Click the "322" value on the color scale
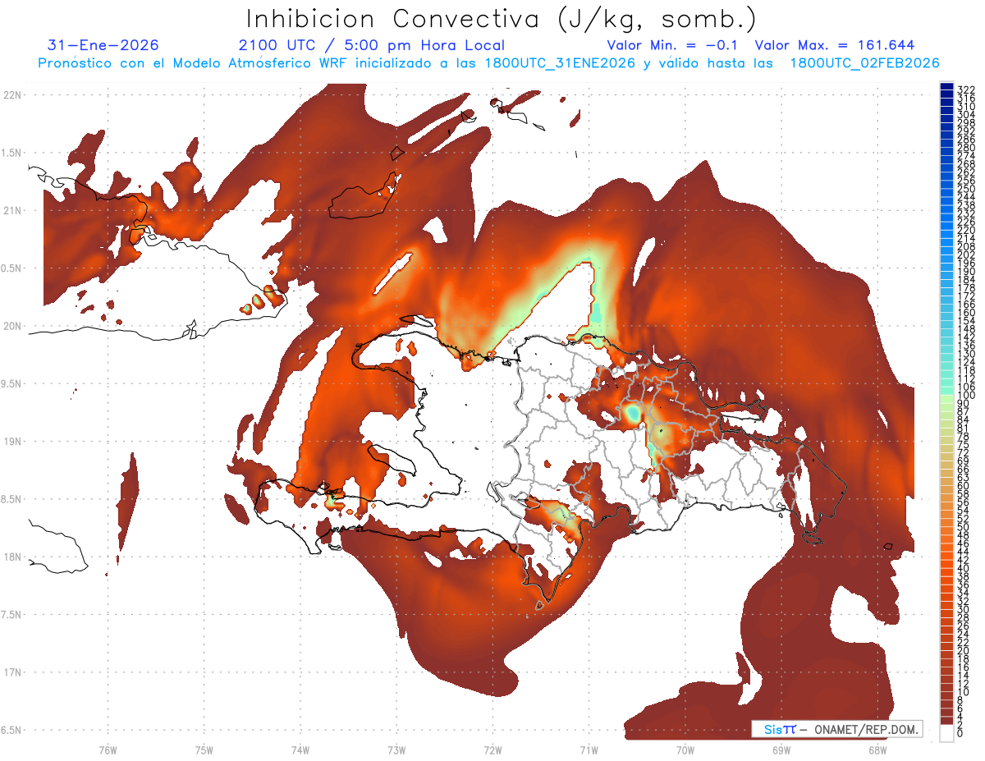The image size is (985, 761). [965, 89]
